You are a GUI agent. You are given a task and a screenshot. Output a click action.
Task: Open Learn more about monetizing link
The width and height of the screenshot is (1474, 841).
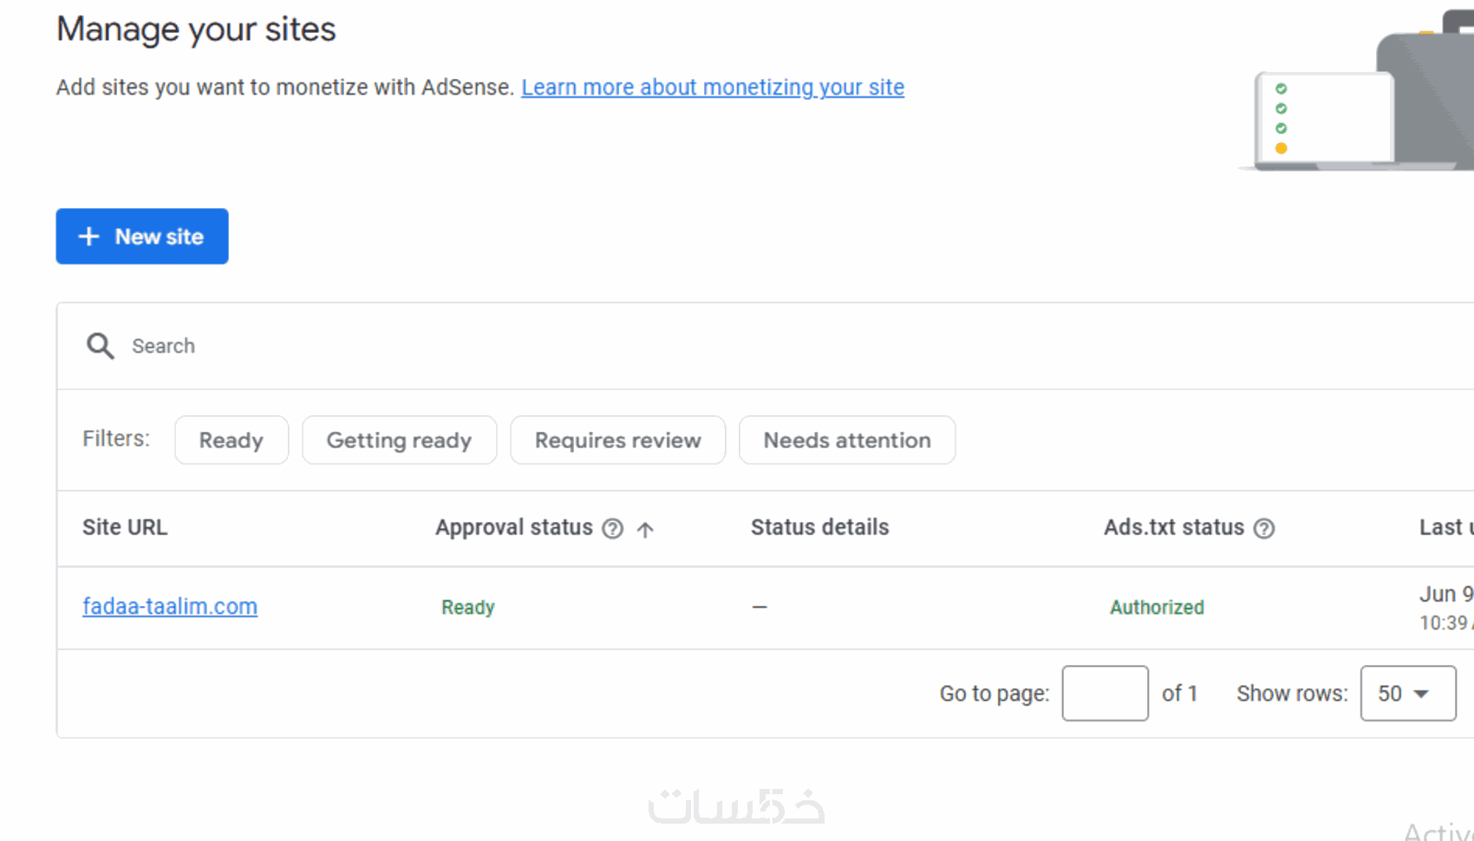coord(712,88)
